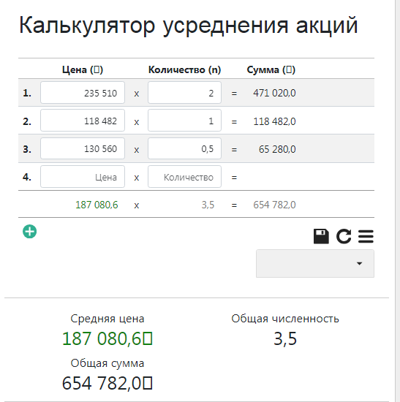The width and height of the screenshot is (400, 402).
Task: Focus the quantity field containing 0,5
Action: point(184,148)
